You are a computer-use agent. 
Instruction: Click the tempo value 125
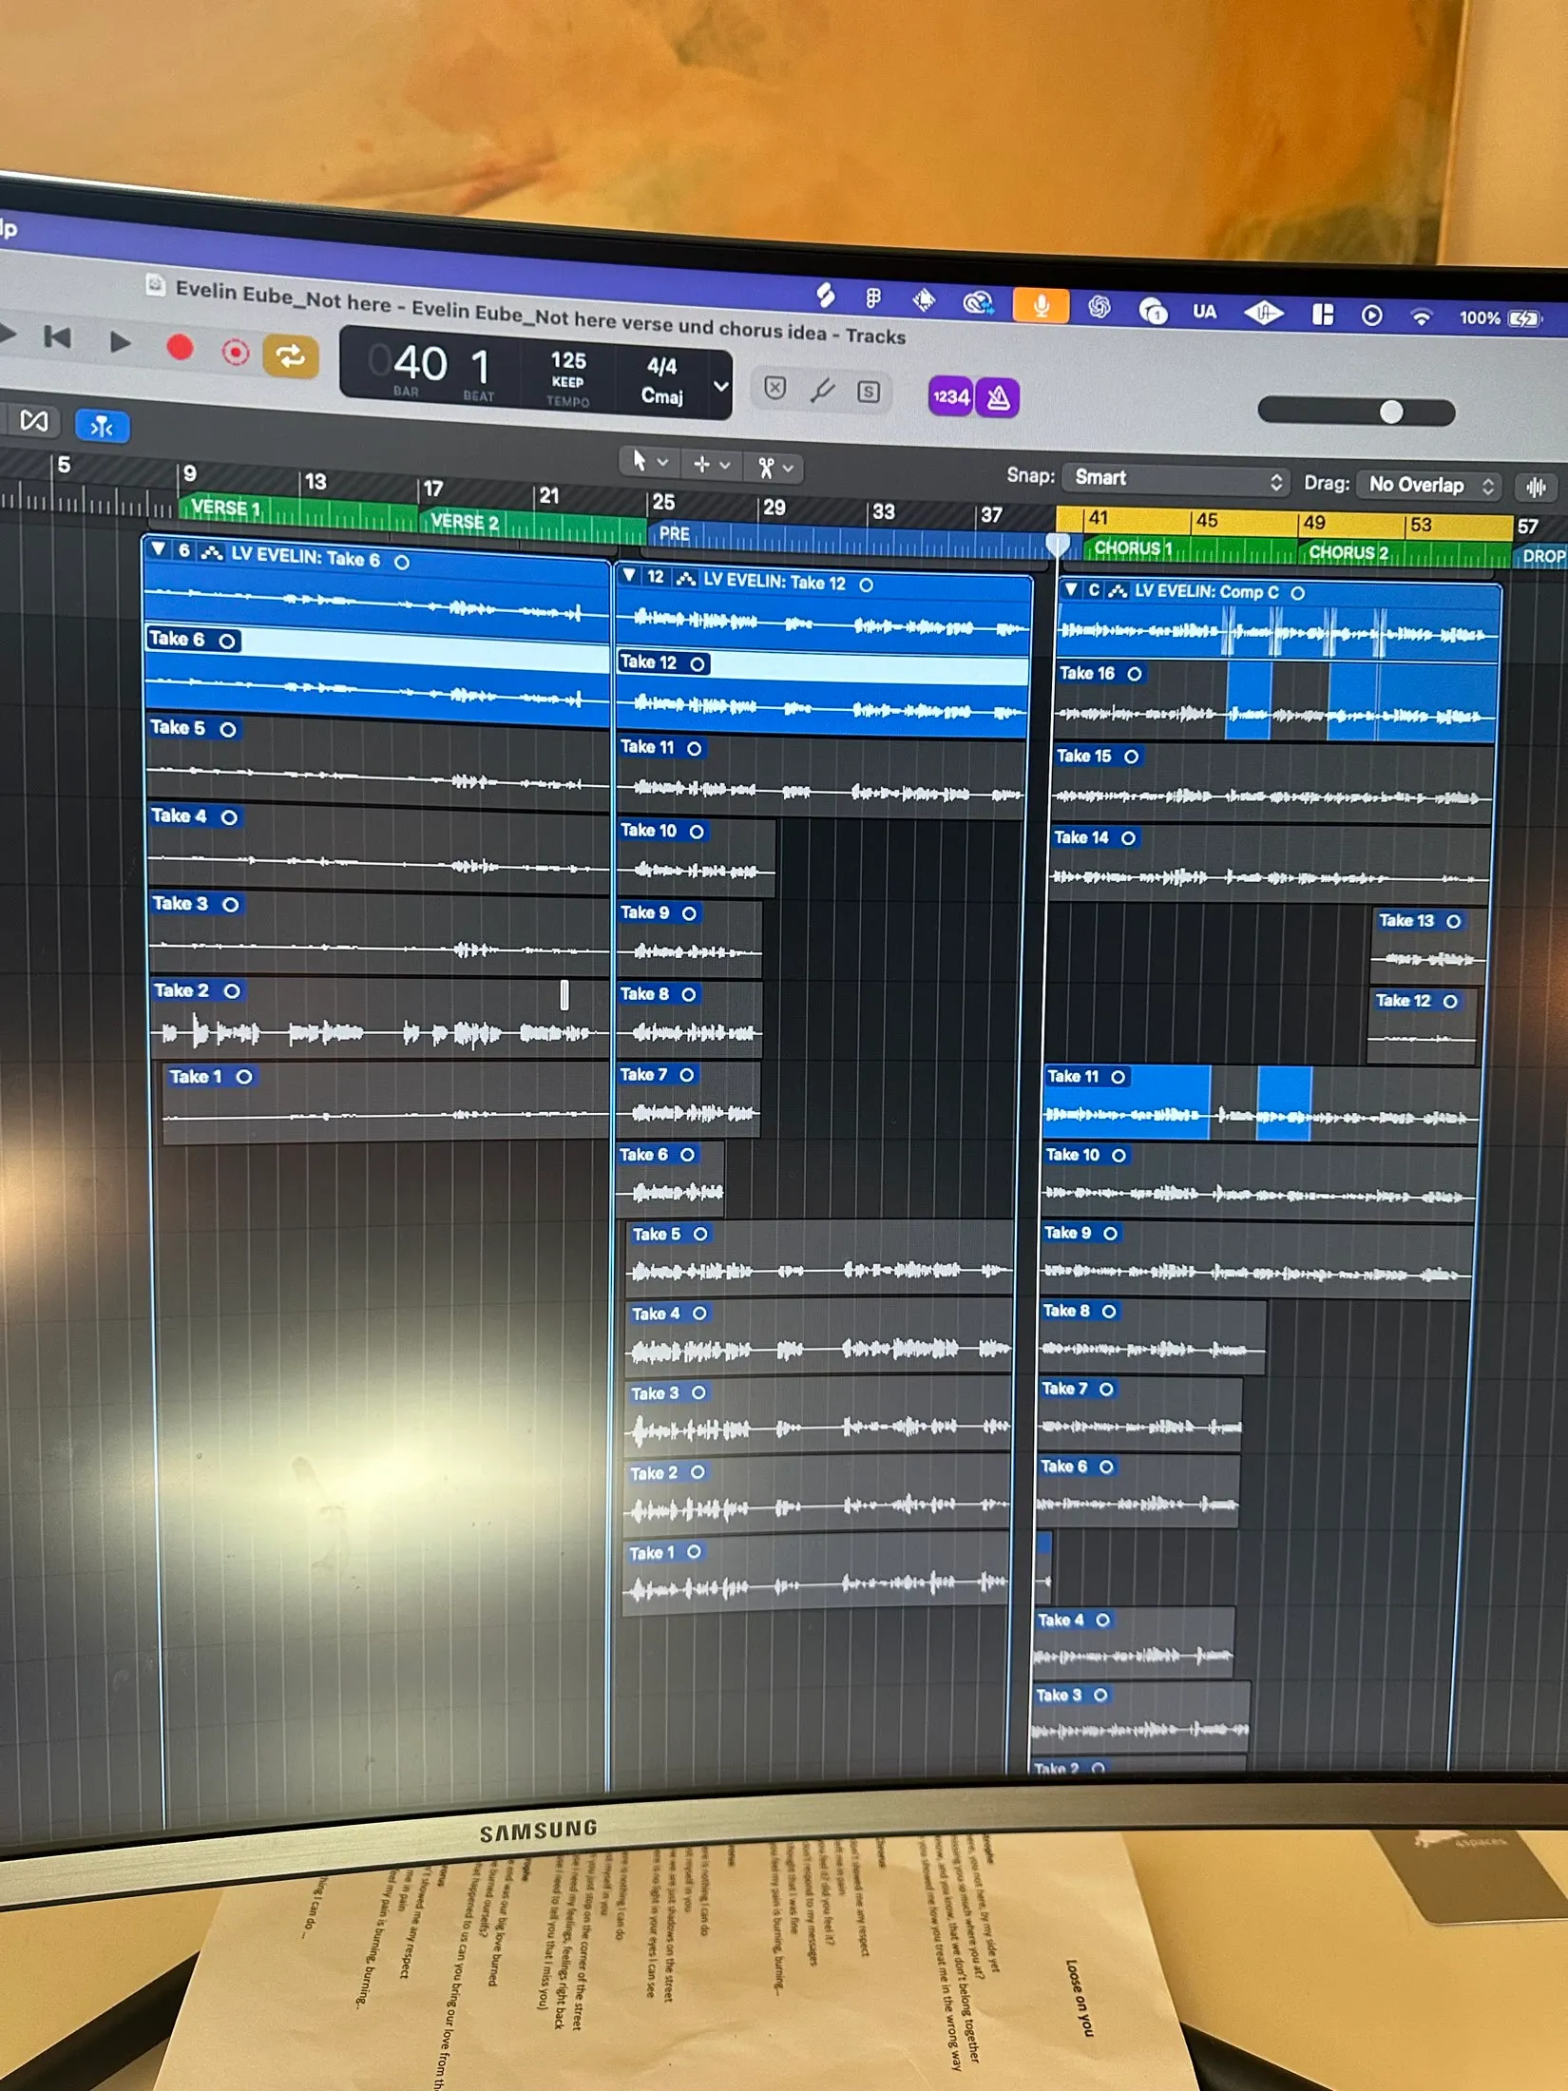click(x=568, y=361)
